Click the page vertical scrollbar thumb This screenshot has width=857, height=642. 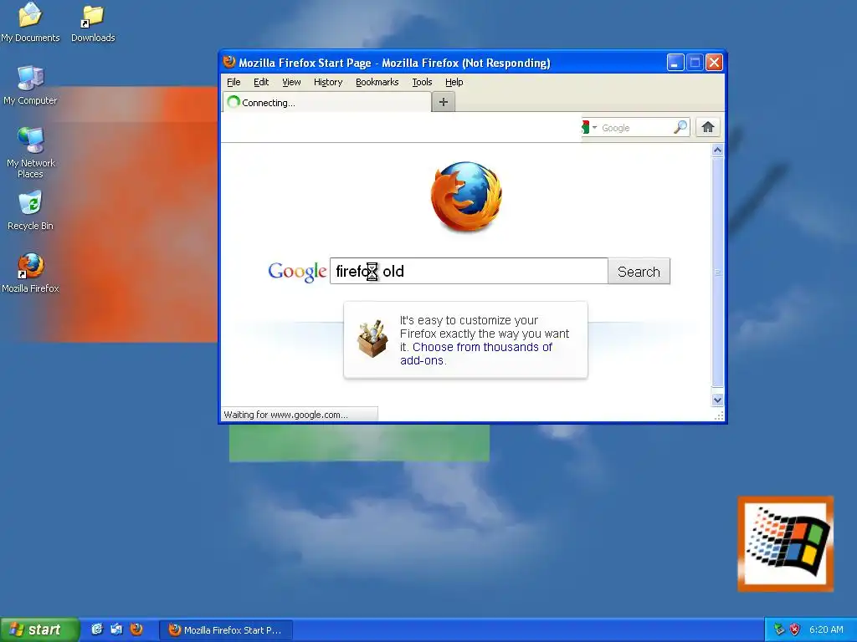(x=717, y=272)
